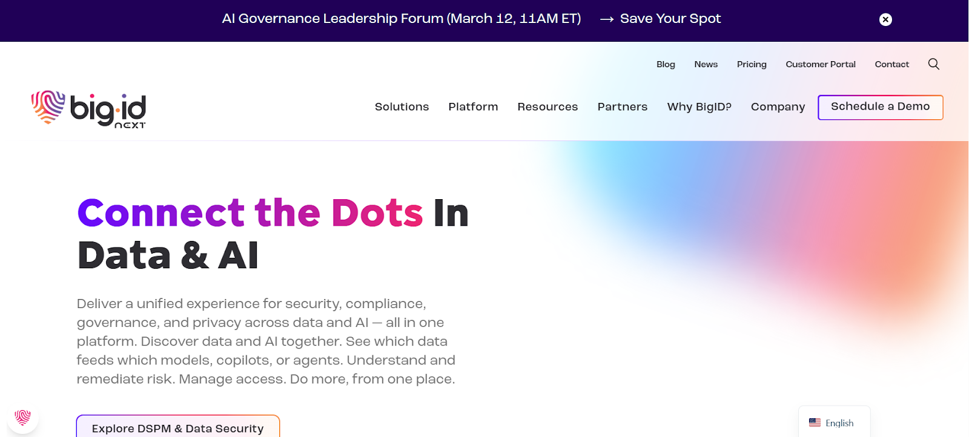Expand the Platform menu
The image size is (969, 437).
[473, 107]
